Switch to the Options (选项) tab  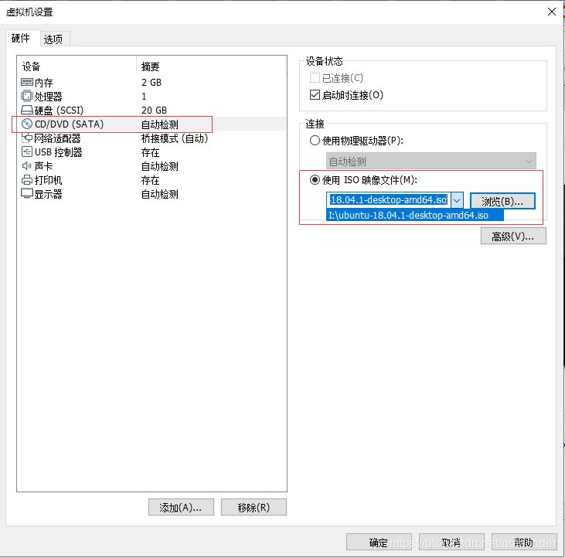[x=53, y=39]
